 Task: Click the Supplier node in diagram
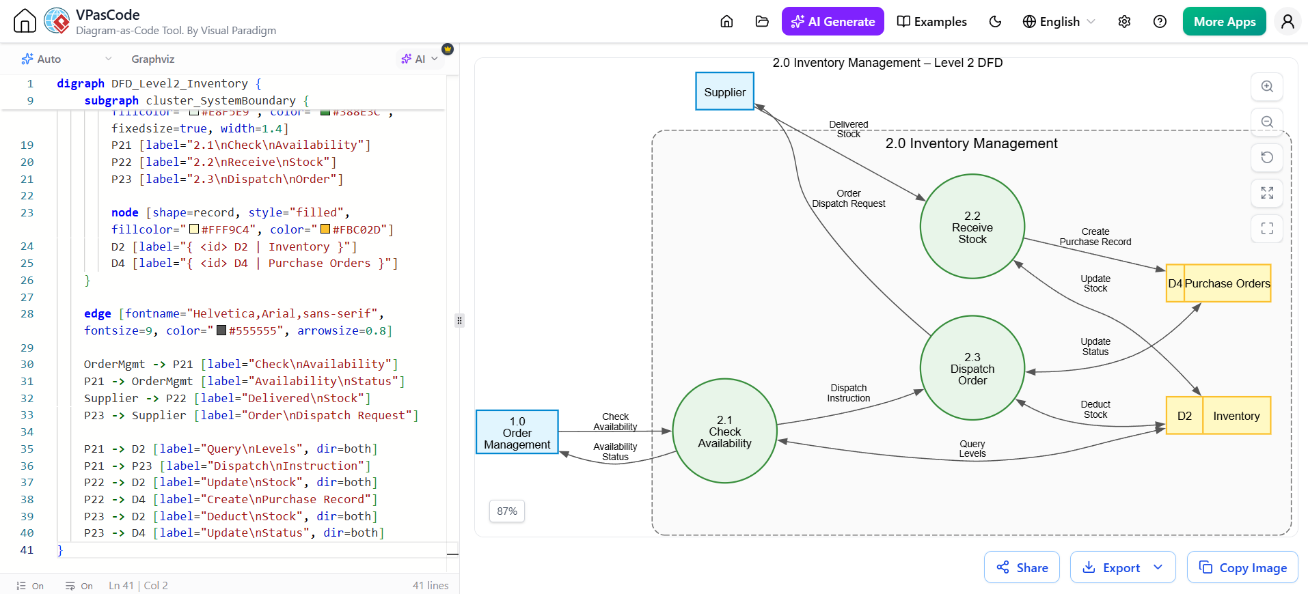[x=724, y=91]
